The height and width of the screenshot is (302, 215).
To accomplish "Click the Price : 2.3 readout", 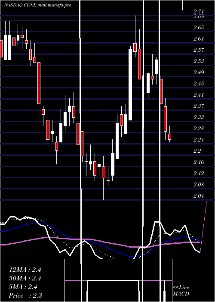I will [25, 295].
